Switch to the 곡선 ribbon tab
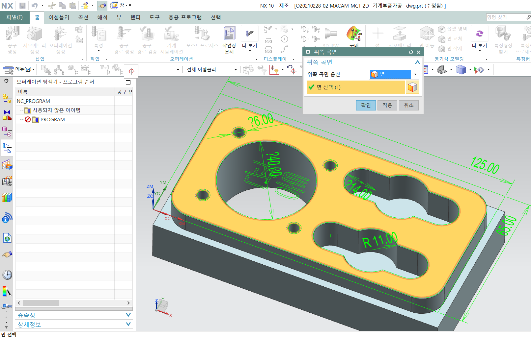The width and height of the screenshot is (531, 337). (83, 17)
